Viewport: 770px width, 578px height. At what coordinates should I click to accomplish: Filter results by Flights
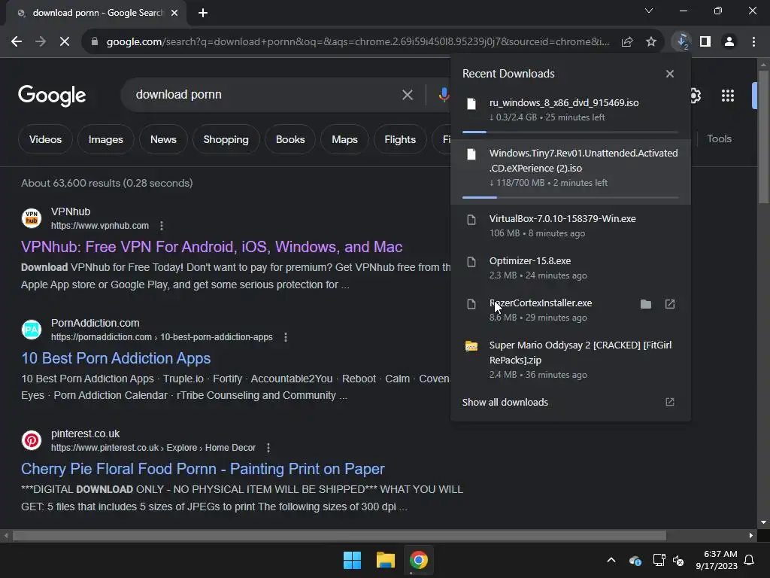tap(400, 139)
